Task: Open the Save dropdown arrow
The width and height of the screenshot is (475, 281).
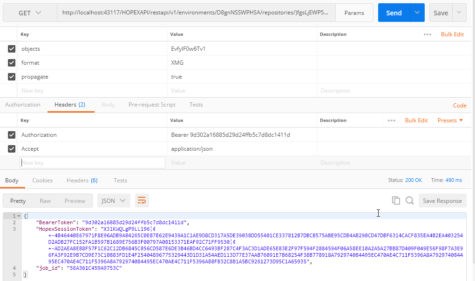Action: coord(459,13)
